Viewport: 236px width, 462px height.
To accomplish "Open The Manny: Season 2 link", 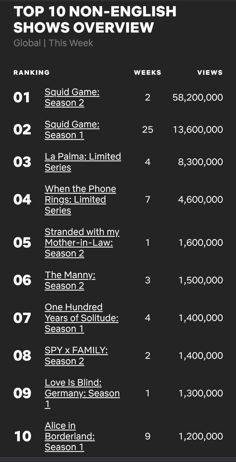I will click(70, 280).
